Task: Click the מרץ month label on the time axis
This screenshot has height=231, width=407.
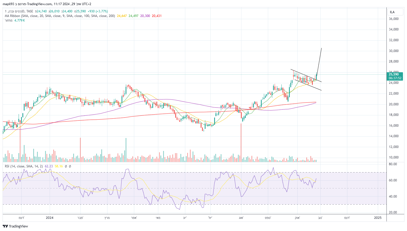Action: tap(107, 218)
